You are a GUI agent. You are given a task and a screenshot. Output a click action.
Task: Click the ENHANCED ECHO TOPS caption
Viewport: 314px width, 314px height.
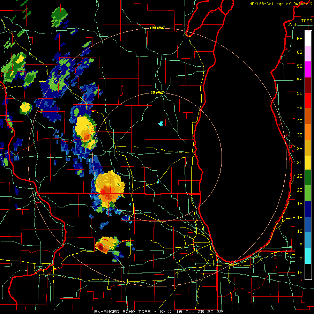click(122, 312)
